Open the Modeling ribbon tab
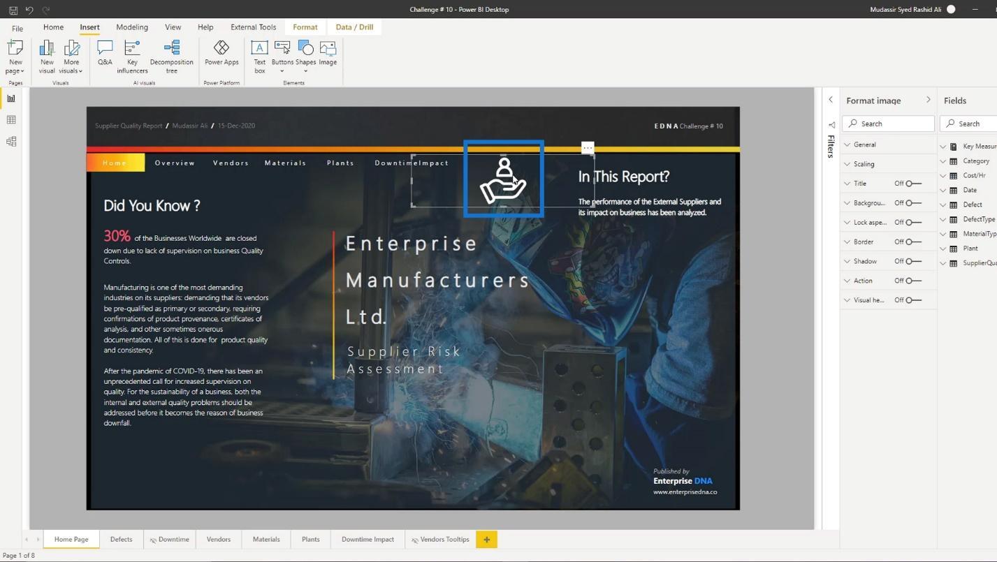Viewport: 997px width, 562px height. pyautogui.click(x=132, y=27)
